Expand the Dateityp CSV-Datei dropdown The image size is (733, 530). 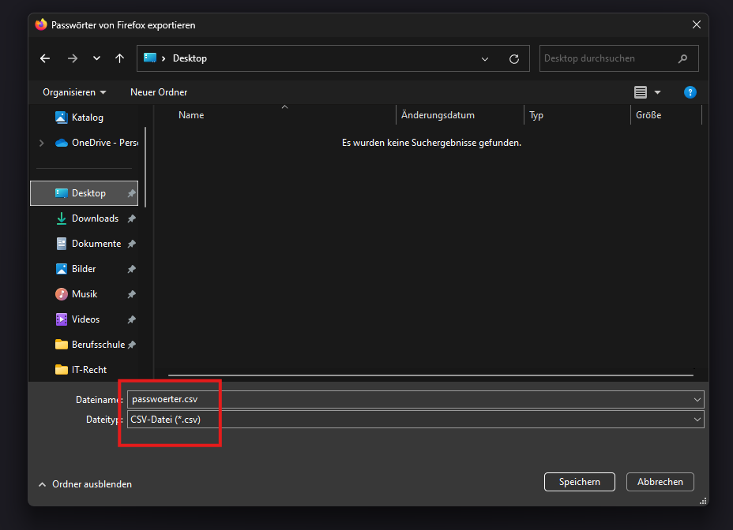click(697, 420)
